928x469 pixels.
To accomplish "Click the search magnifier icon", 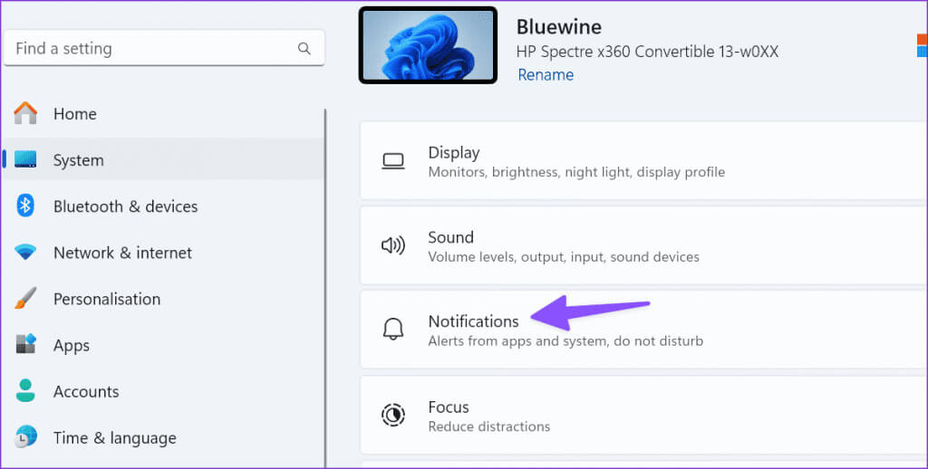I will click(x=304, y=49).
